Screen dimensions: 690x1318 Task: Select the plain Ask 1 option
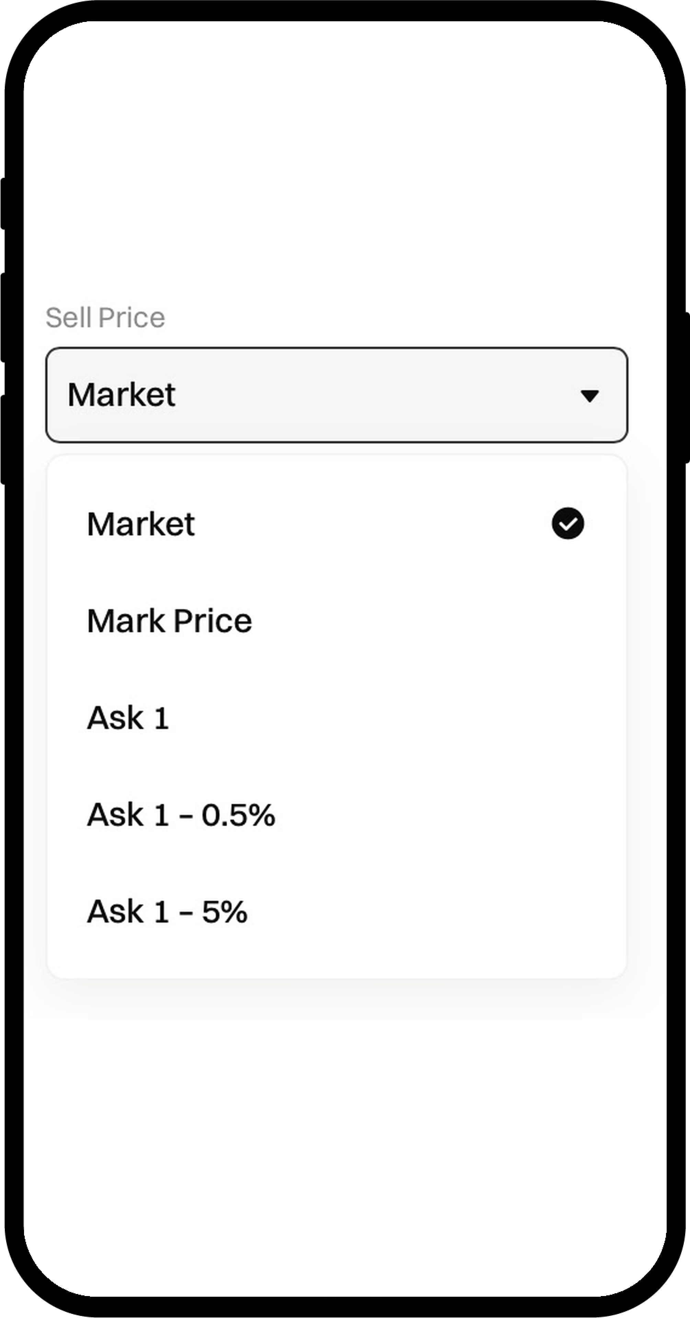128,717
